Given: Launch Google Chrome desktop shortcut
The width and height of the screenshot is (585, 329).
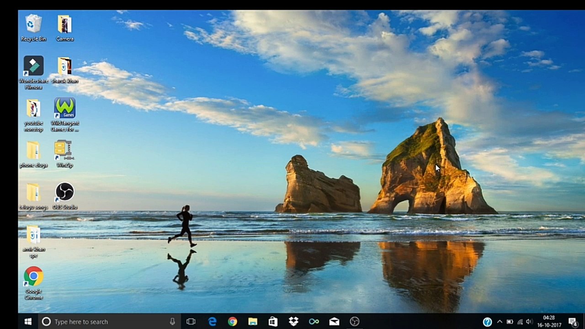Looking at the screenshot, I should [33, 284].
